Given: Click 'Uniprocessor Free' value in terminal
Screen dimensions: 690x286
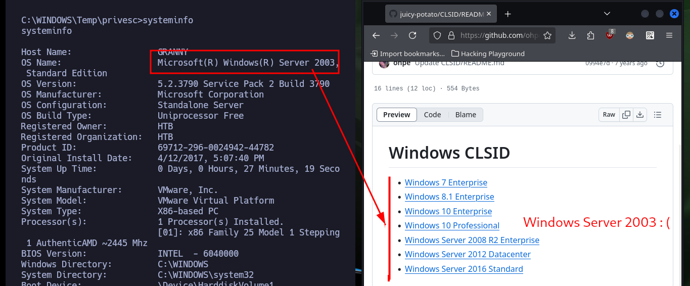Looking at the screenshot, I should click(201, 116).
